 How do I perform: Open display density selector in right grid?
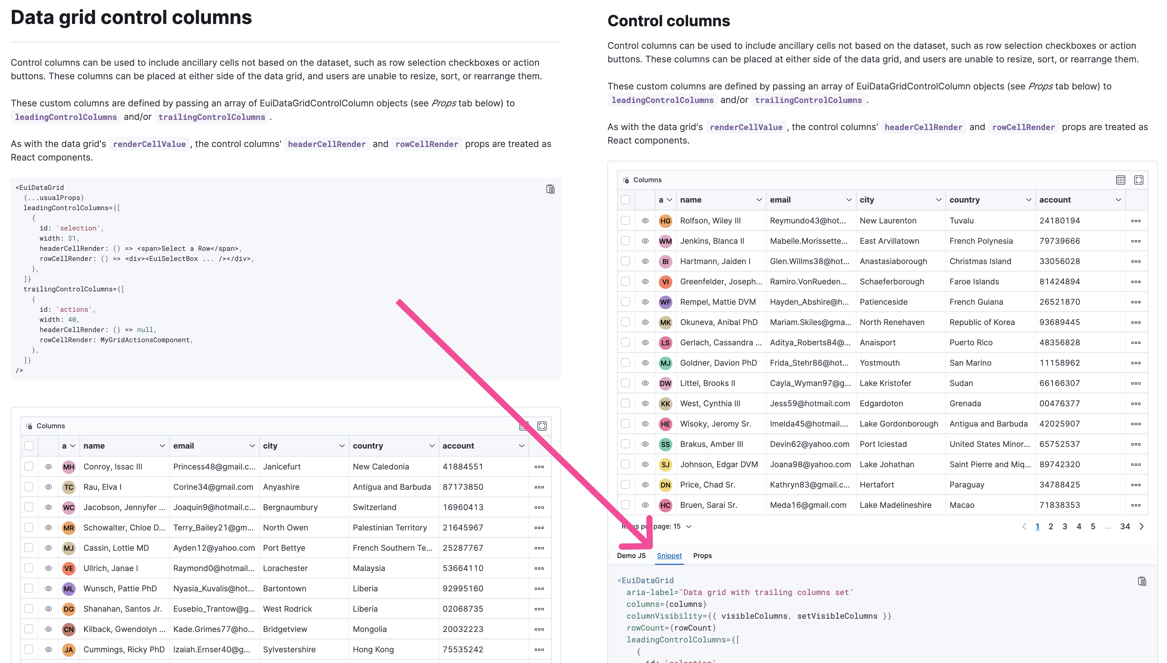tap(1120, 180)
